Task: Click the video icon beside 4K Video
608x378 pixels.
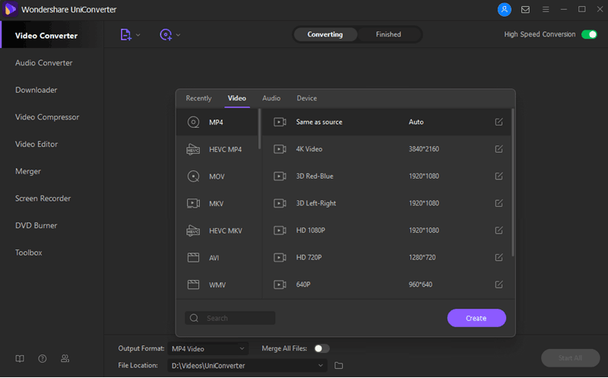Action: tap(280, 149)
